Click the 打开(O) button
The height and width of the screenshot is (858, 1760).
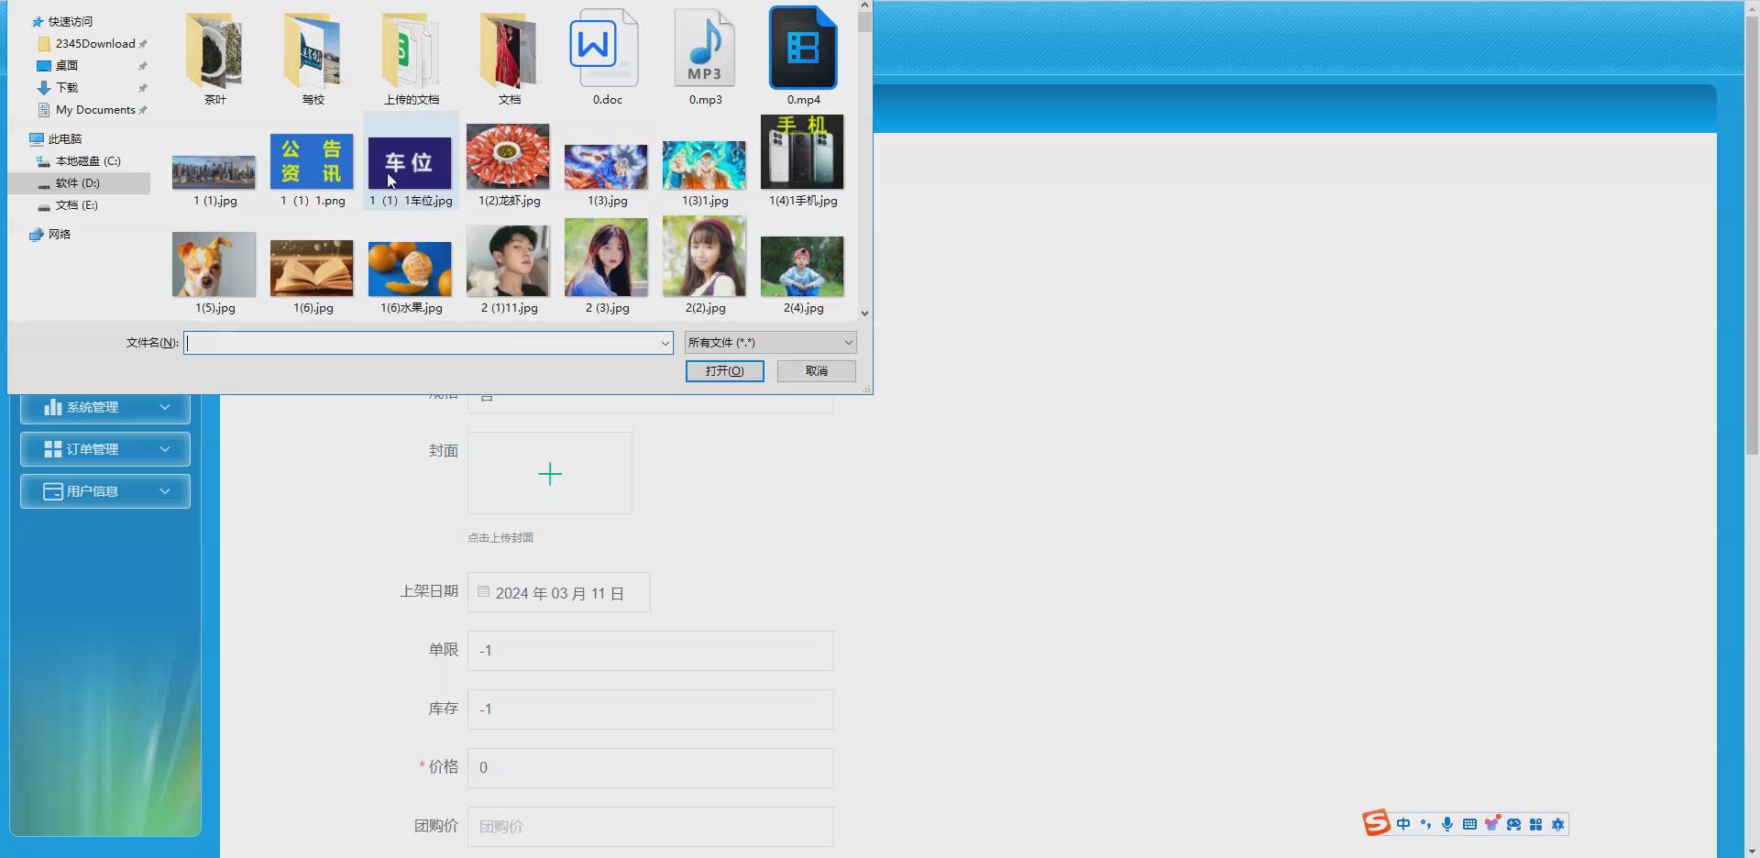[724, 371]
